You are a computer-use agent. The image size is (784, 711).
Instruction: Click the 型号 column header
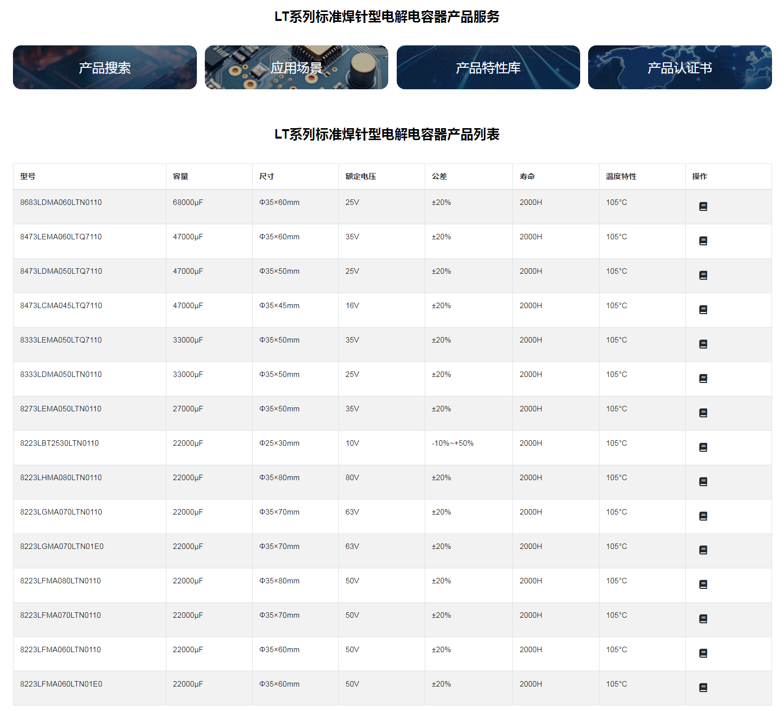pos(28,177)
